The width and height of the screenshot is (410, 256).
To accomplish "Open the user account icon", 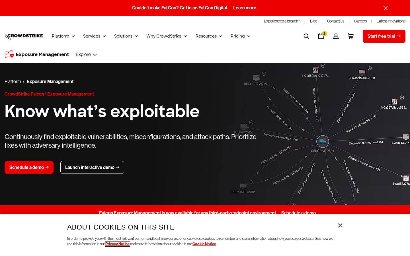I will click(x=336, y=36).
